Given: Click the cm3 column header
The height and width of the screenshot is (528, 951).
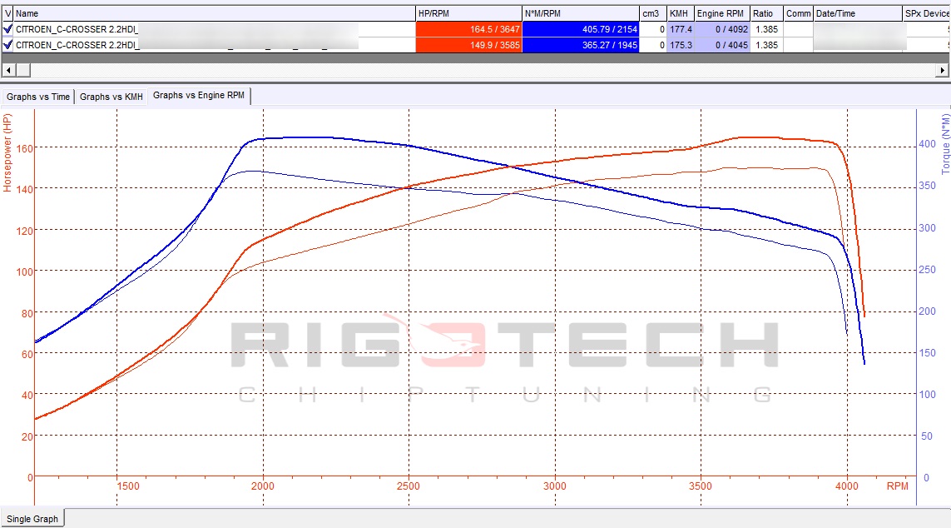Looking at the screenshot, I should [x=653, y=13].
